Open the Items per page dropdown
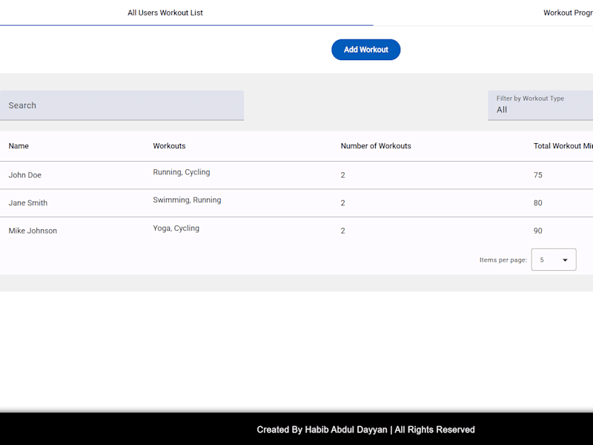 [x=554, y=260]
